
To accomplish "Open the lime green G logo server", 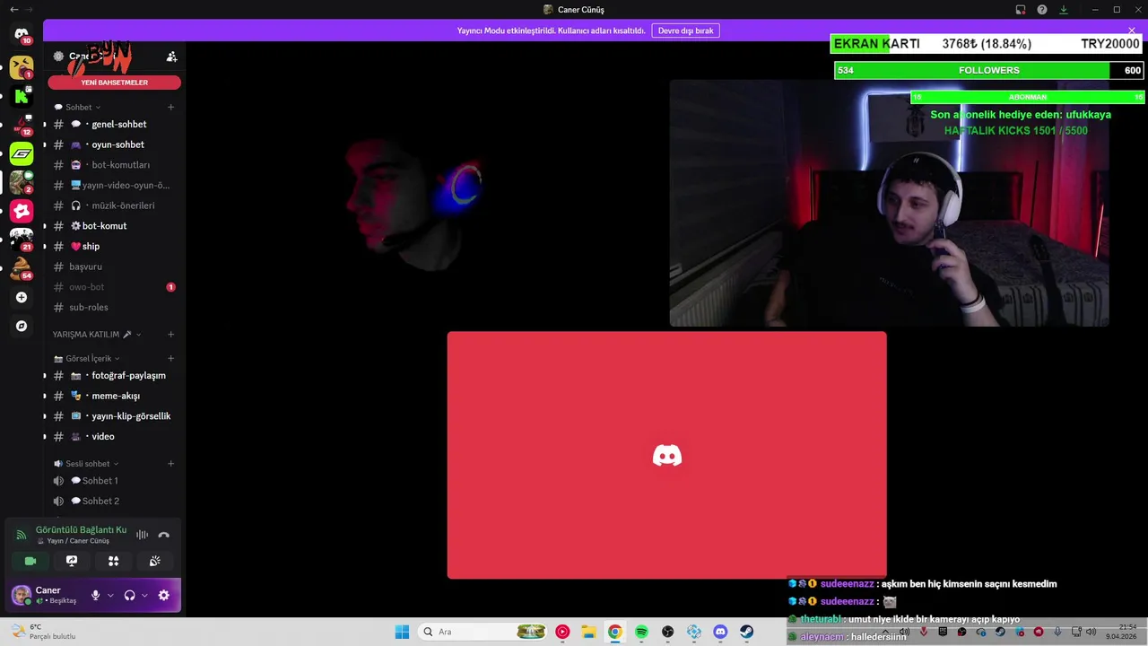I will pyautogui.click(x=22, y=153).
